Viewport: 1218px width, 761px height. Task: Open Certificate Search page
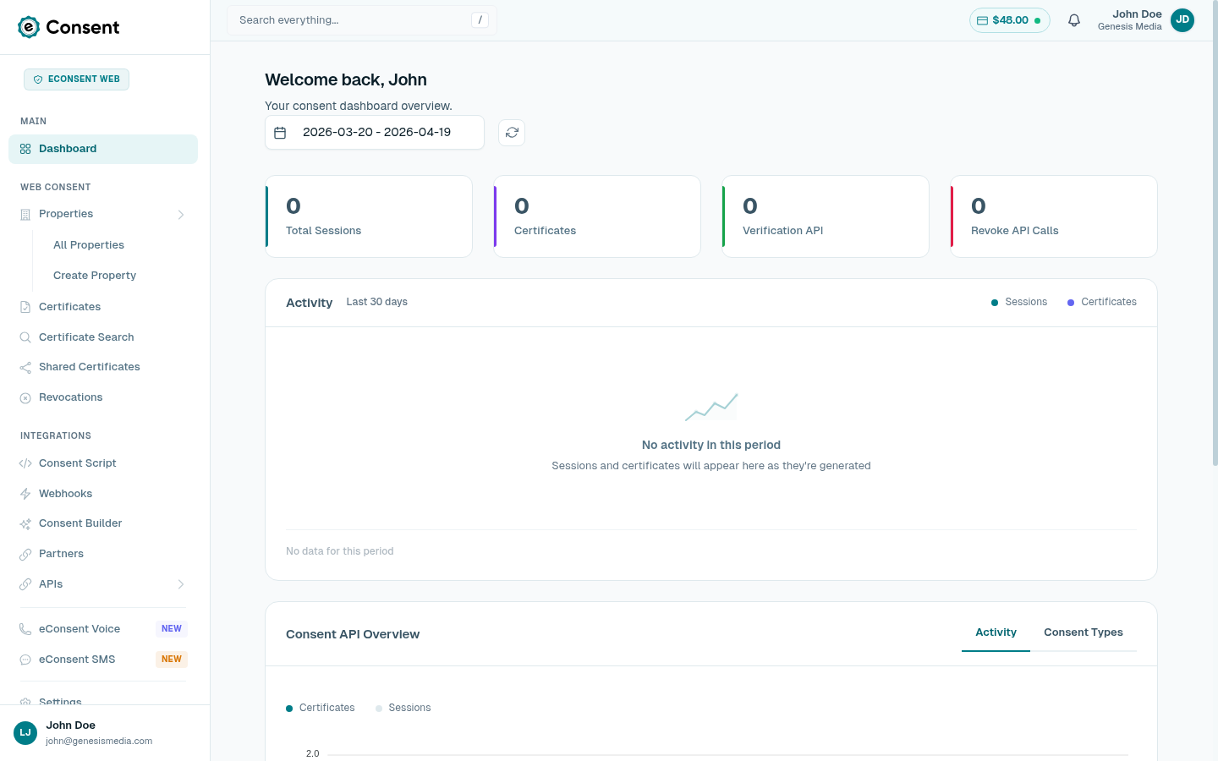coord(103,337)
